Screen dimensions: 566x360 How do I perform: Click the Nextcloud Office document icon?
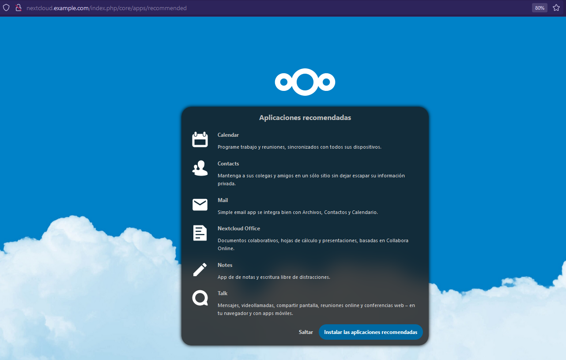tap(200, 233)
